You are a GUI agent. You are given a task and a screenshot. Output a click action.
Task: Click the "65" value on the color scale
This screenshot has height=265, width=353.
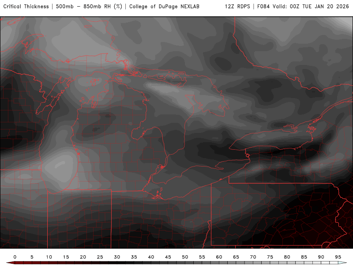tap(236, 257)
